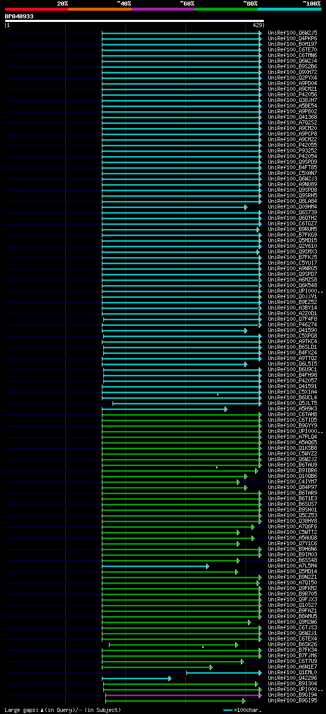Viewport: 326px width, 714px height.
Task: Click label UniRef100_Q41590
Action: tap(292, 330)
